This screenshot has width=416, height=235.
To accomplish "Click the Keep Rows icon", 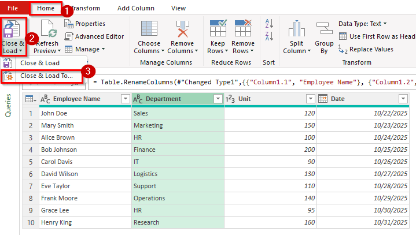I will pos(218,28).
